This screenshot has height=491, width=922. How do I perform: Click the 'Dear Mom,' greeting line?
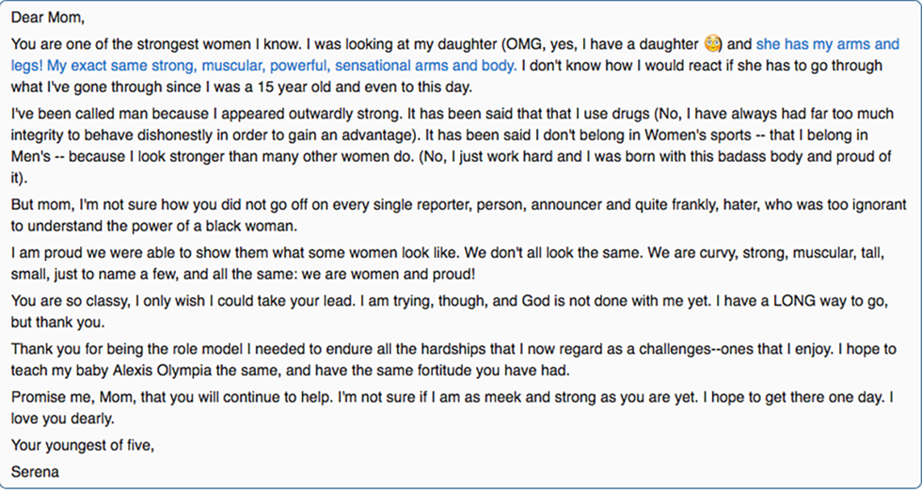coord(48,18)
